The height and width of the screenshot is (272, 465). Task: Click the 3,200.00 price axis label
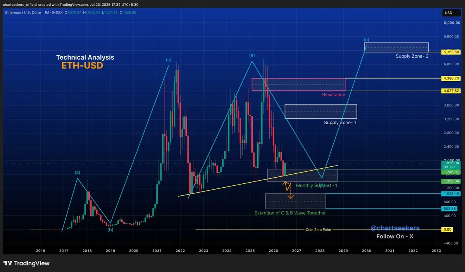[451, 119]
